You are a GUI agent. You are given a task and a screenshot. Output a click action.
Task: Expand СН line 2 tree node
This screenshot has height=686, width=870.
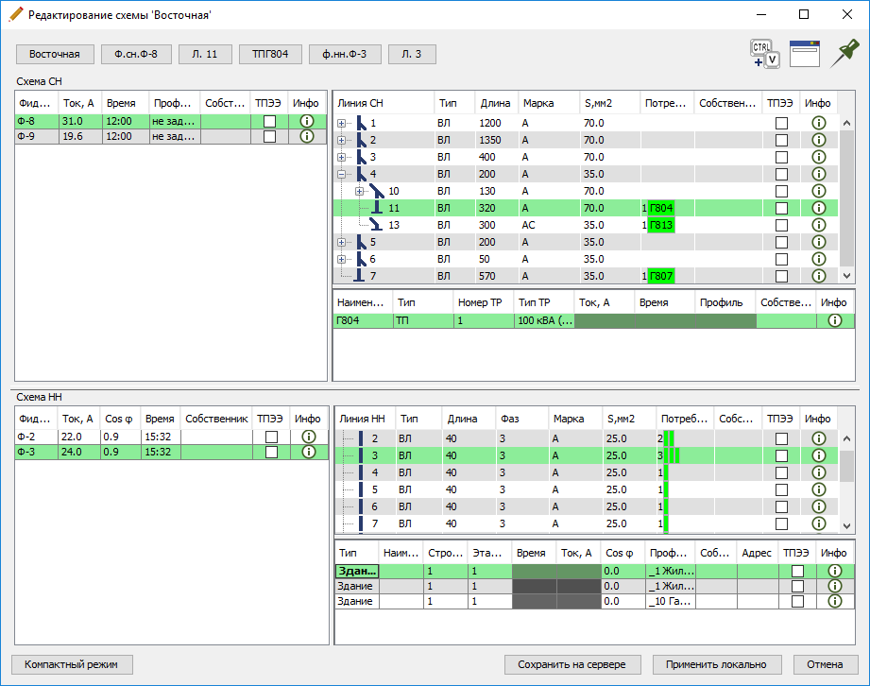(342, 140)
